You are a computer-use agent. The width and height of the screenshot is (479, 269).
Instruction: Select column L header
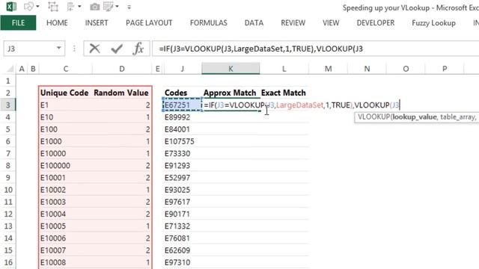click(284, 69)
